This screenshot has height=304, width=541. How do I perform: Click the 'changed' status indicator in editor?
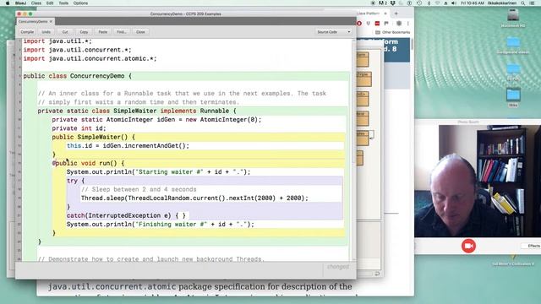coord(338,267)
